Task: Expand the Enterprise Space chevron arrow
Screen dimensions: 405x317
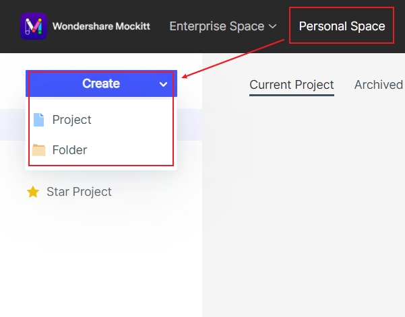Action: (272, 26)
